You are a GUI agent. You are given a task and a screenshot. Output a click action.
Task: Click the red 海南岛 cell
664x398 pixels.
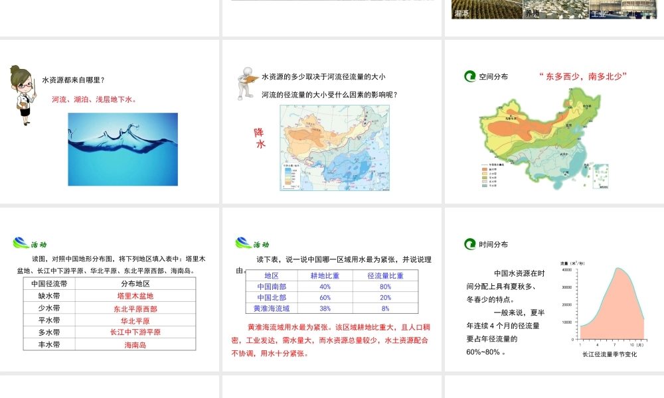(x=135, y=345)
